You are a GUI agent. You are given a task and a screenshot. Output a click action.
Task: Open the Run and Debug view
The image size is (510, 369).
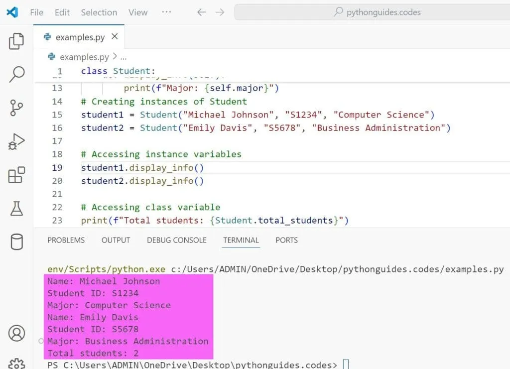click(16, 142)
